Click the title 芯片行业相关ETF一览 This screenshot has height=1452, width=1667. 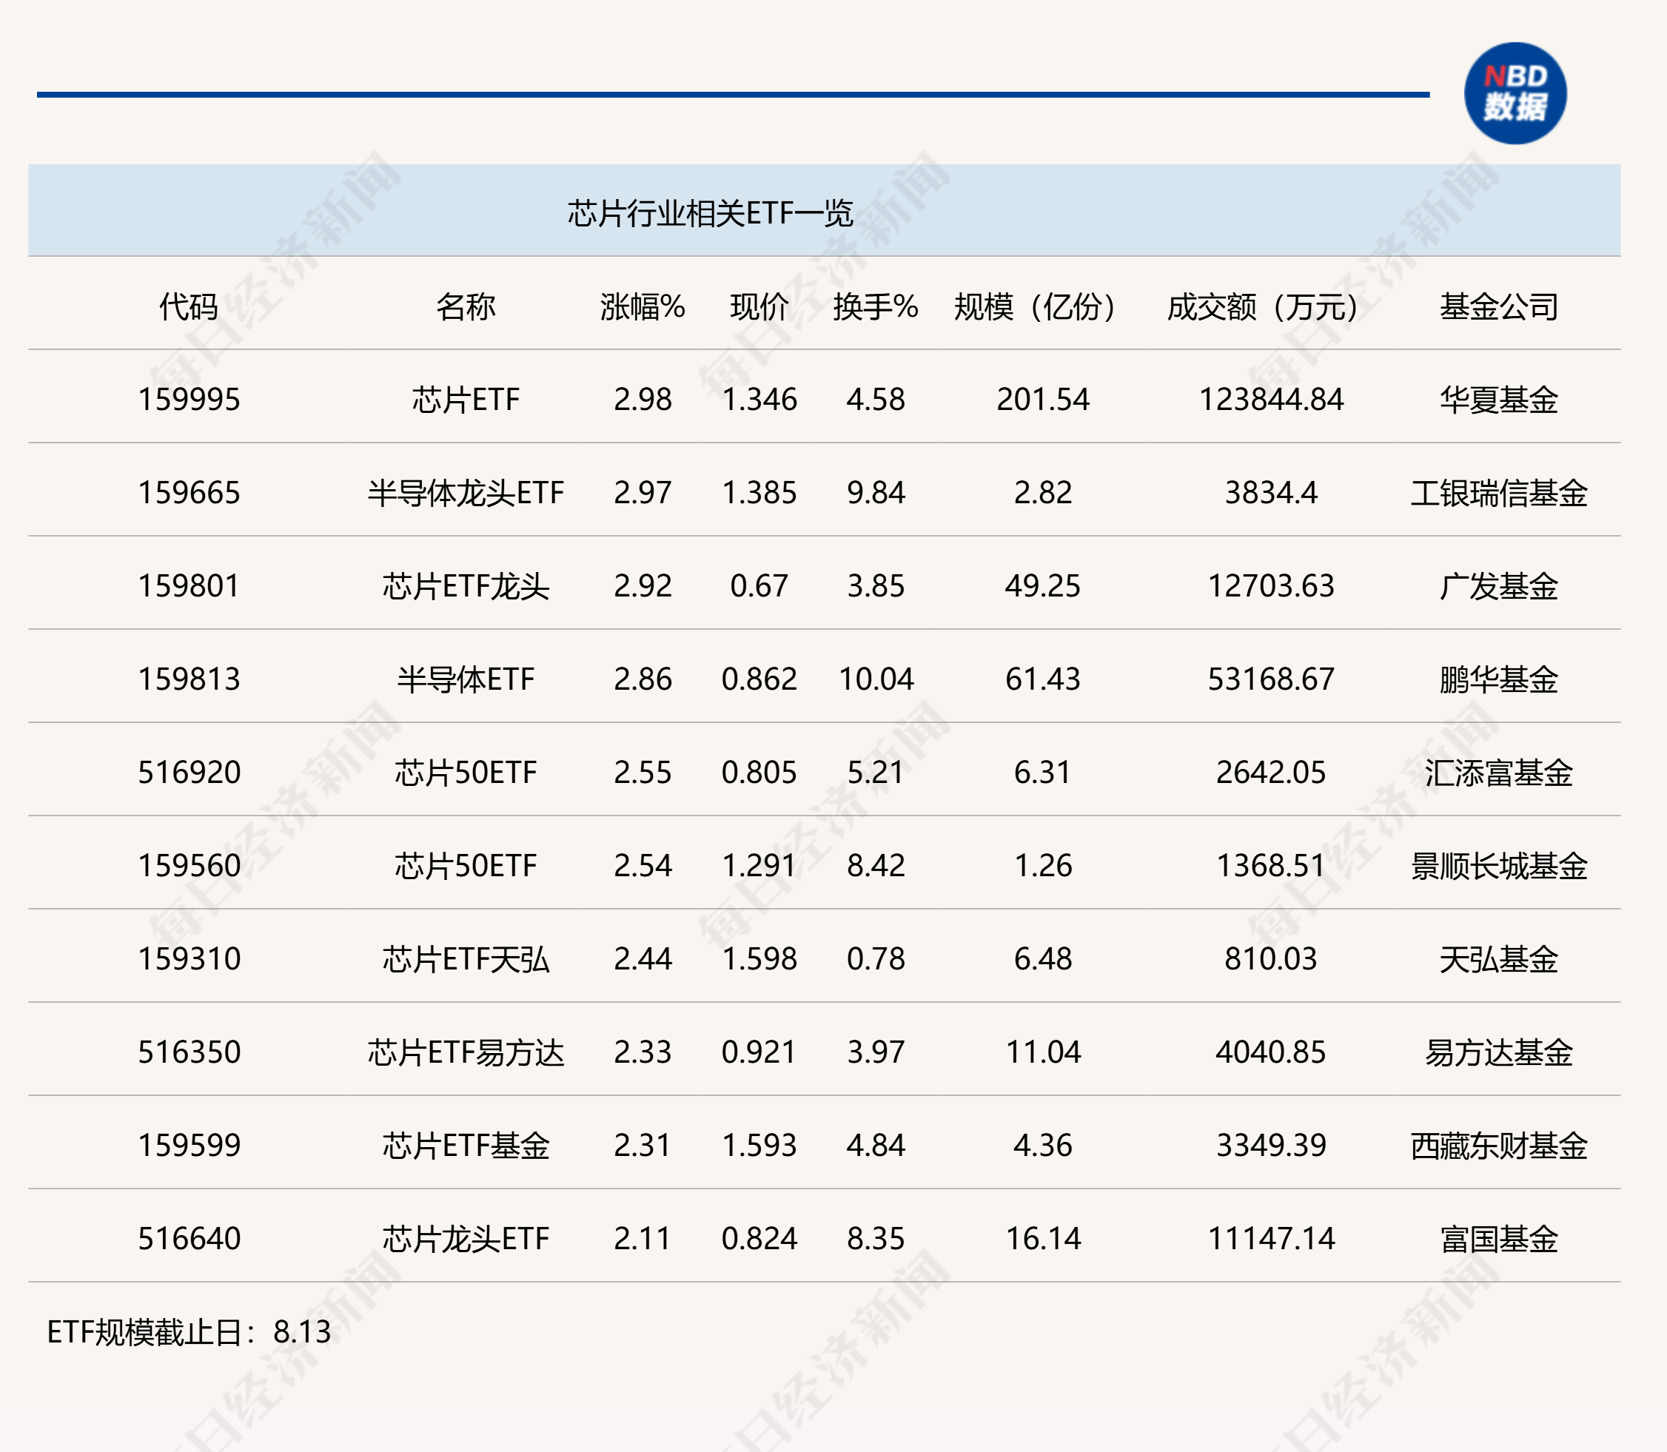click(x=710, y=213)
